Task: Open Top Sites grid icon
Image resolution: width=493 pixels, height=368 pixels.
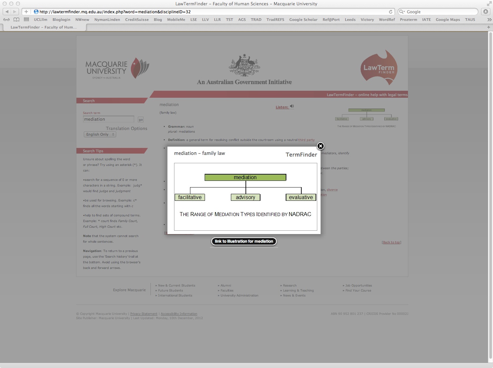Action: [26, 20]
